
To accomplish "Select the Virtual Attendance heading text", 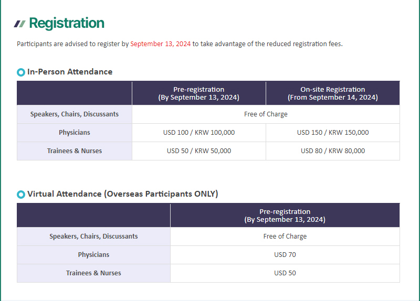I will [123, 193].
